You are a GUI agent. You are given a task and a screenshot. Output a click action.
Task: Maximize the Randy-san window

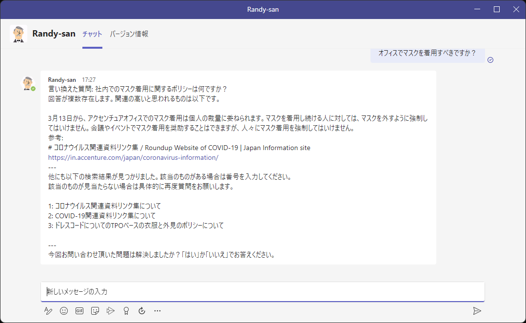pyautogui.click(x=496, y=9)
